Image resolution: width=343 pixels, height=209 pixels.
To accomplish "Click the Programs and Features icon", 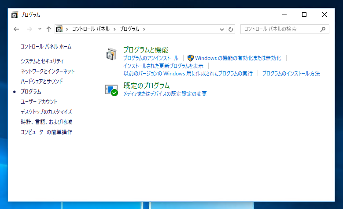I will click(x=111, y=54).
